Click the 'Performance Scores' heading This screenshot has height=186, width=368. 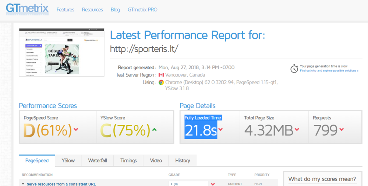coord(48,106)
